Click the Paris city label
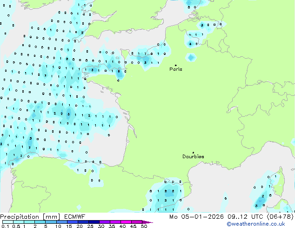Image resolution: width=295 pixels, height=228 pixels. coord(176,69)
